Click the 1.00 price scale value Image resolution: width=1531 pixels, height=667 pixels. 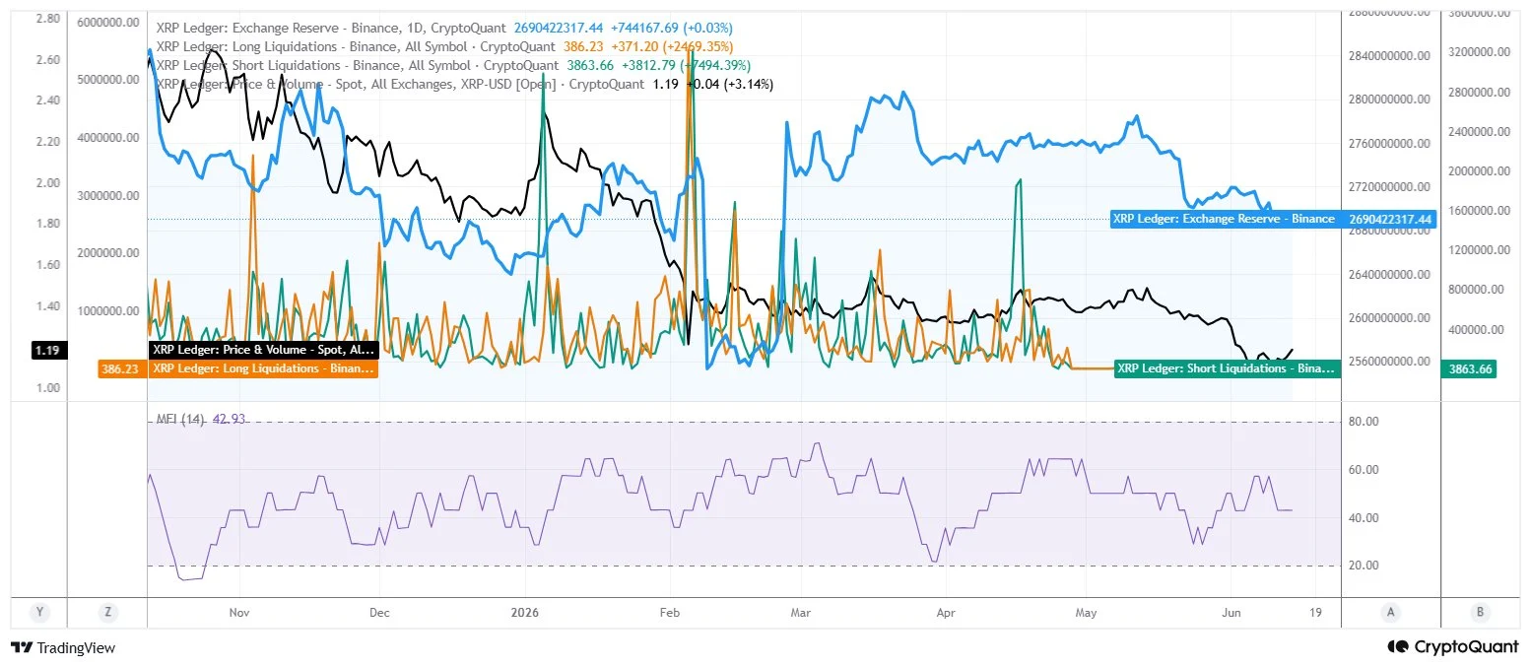coord(49,388)
